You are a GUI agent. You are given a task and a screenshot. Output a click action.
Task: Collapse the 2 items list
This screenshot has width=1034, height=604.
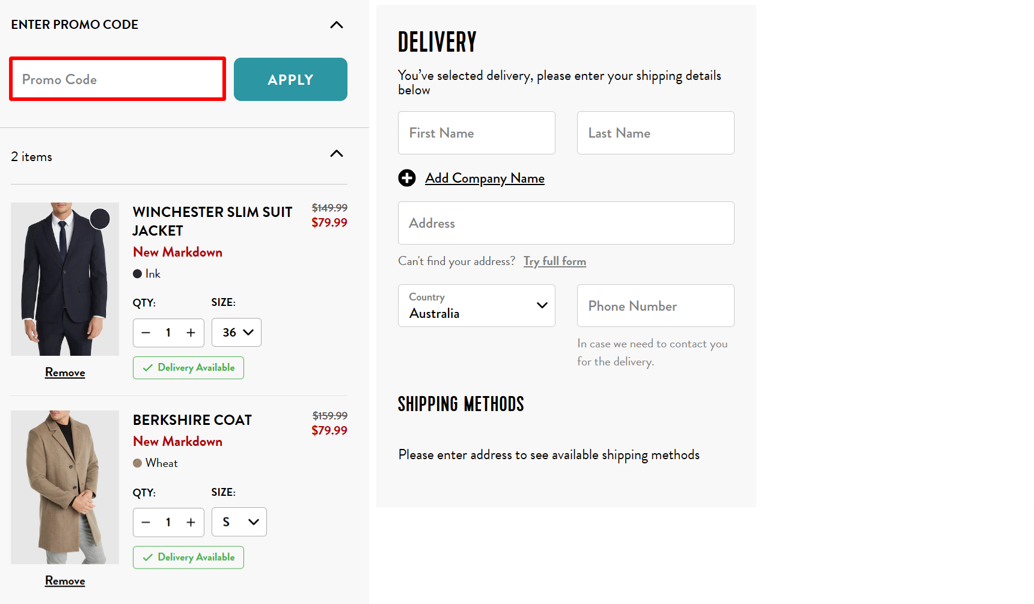pos(336,154)
